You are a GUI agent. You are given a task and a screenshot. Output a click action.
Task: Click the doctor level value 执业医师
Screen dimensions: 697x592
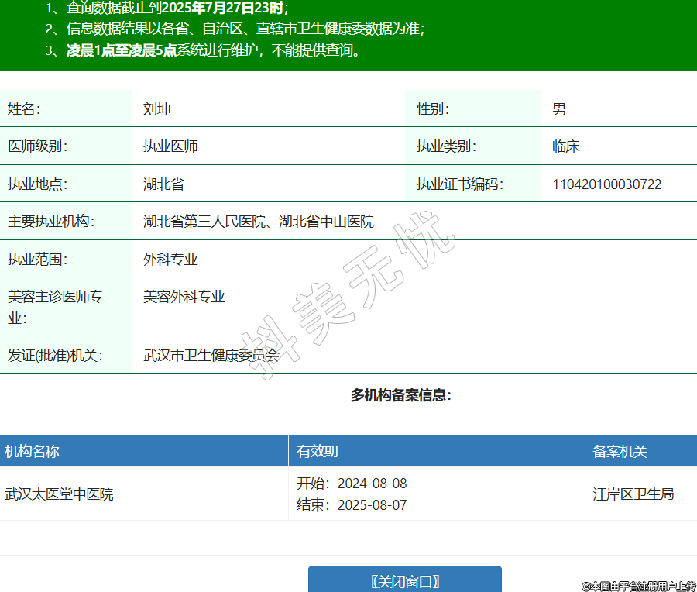[x=170, y=146]
